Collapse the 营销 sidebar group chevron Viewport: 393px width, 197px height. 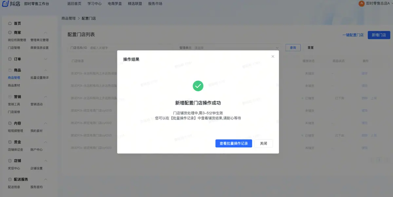(x=46, y=97)
